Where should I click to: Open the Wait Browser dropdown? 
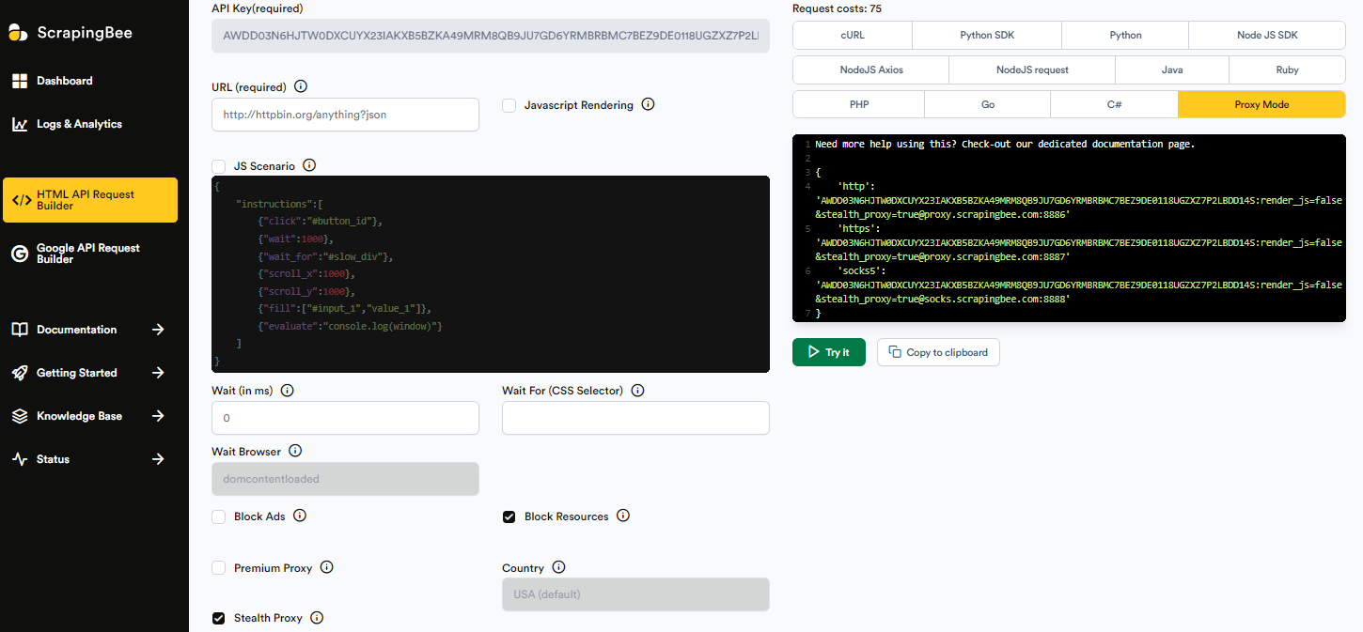pos(345,479)
